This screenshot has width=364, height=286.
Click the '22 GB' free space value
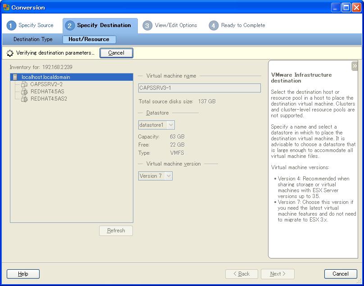pos(177,145)
